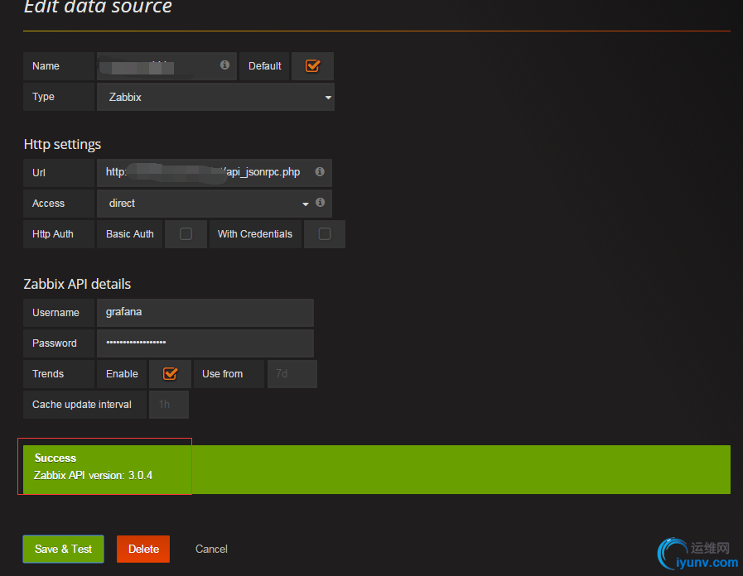
Task: Click the Trends label
Action: [48, 374]
